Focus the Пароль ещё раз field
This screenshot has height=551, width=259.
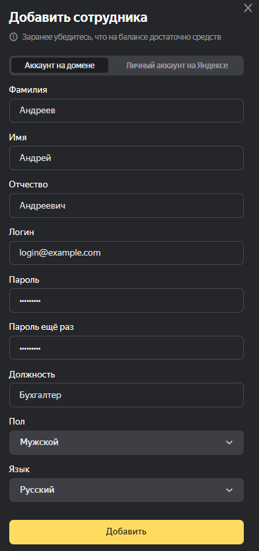[126, 348]
